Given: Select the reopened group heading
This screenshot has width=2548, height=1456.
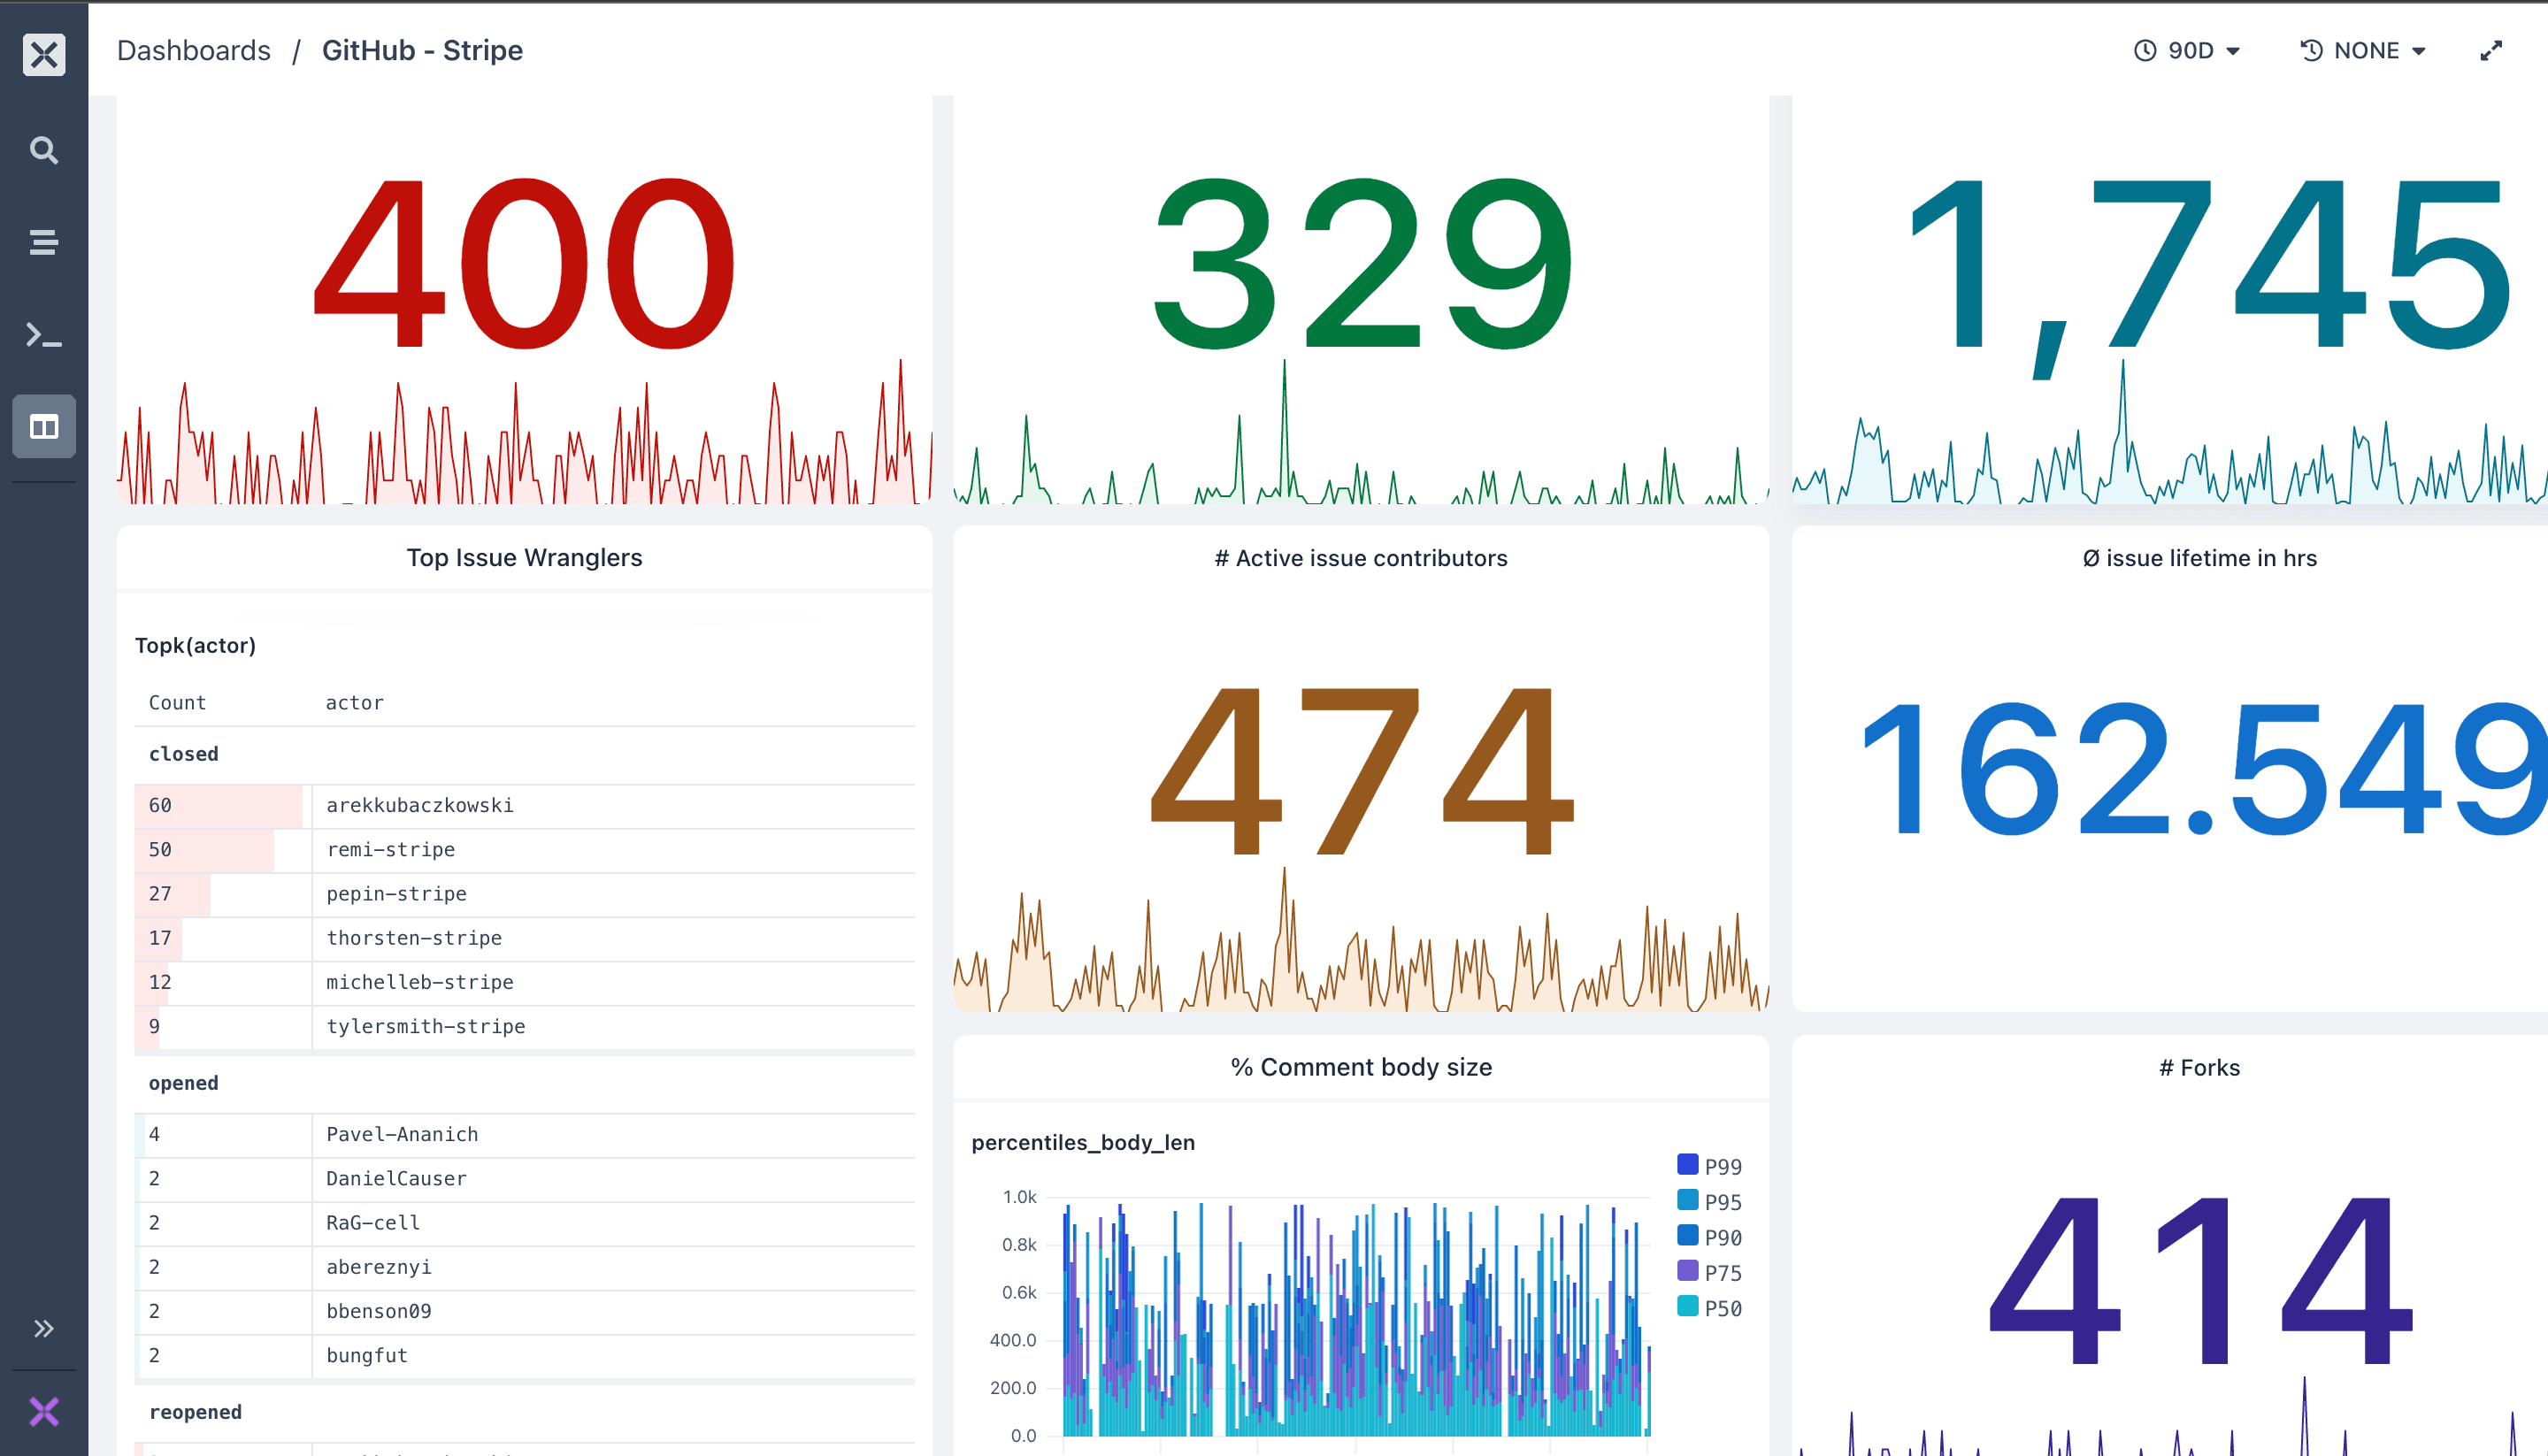Looking at the screenshot, I should click(195, 1412).
